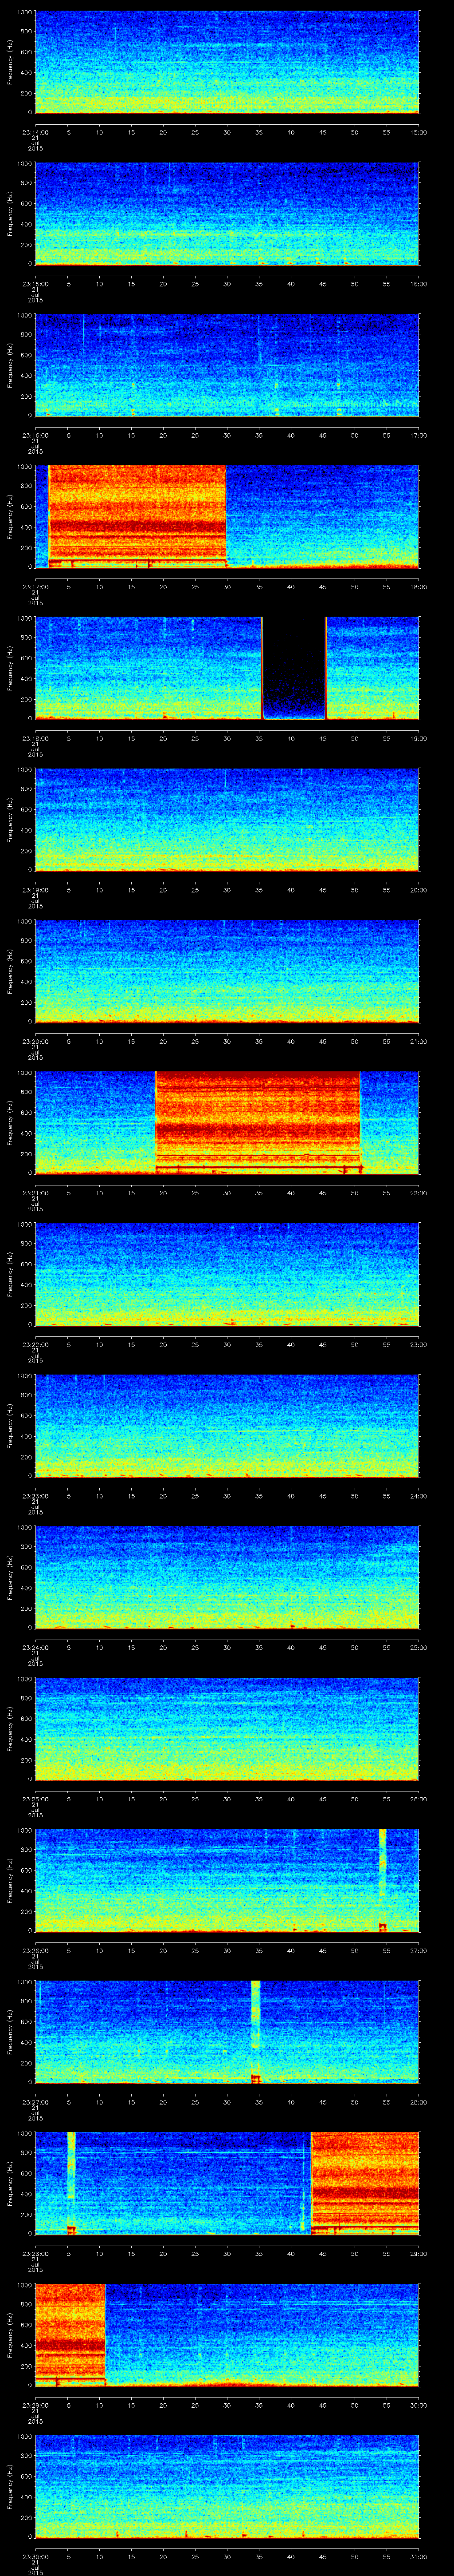Click the red burst at the end of the 23:28:00 spectrogram
Viewport: 454px width, 2576px height.
click(365, 2182)
